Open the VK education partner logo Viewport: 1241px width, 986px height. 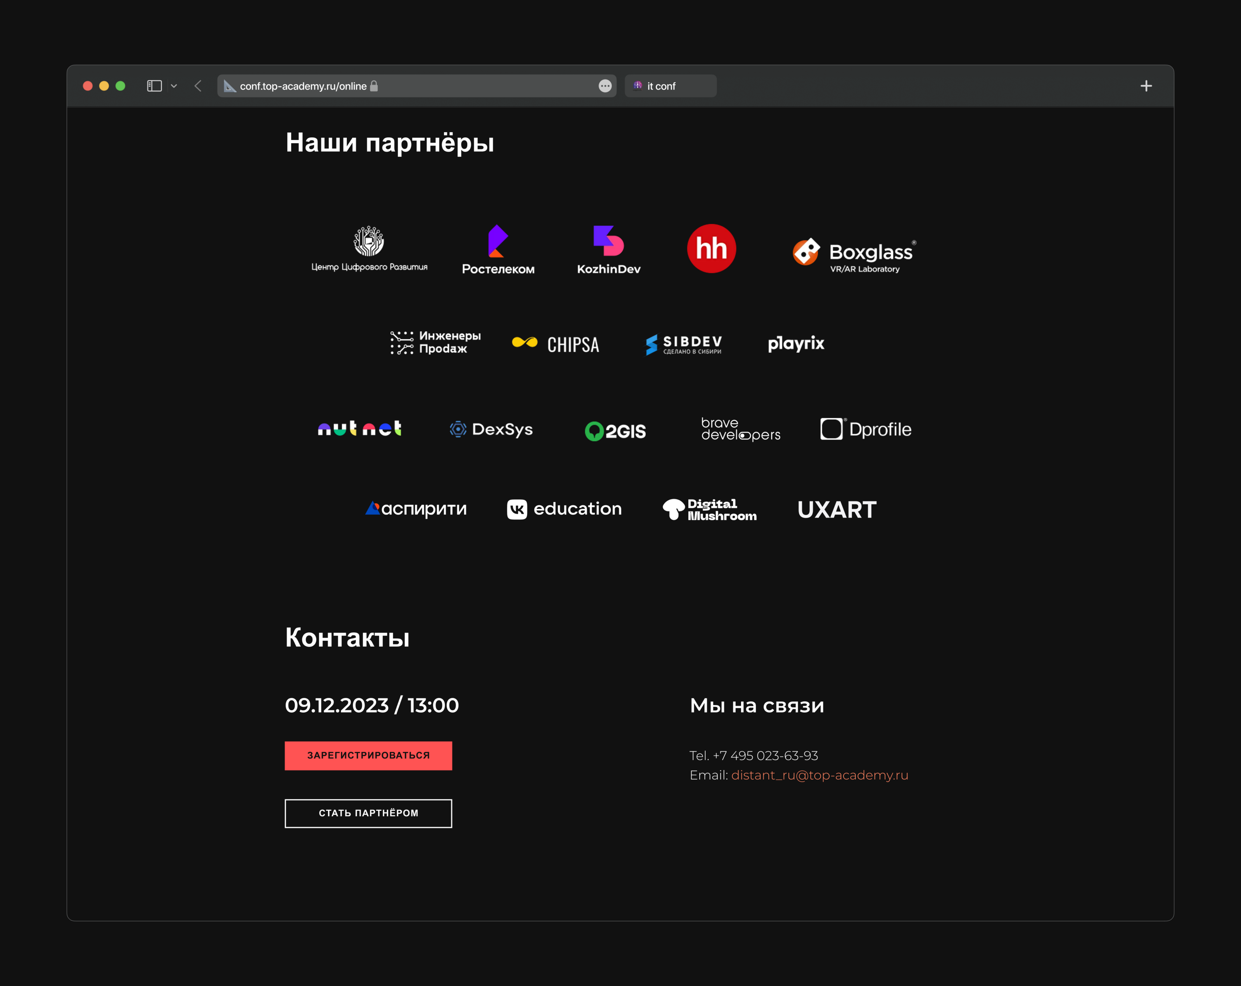coord(564,509)
